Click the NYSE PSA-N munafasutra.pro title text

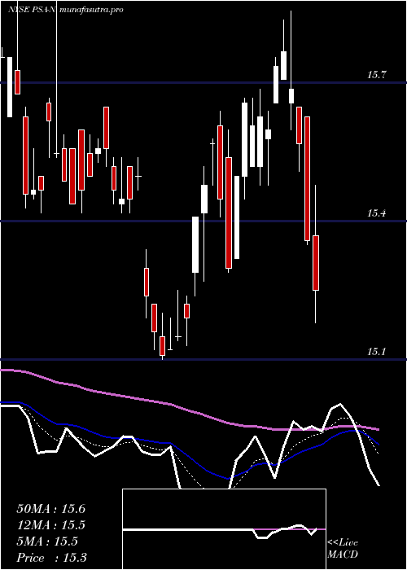(65, 10)
